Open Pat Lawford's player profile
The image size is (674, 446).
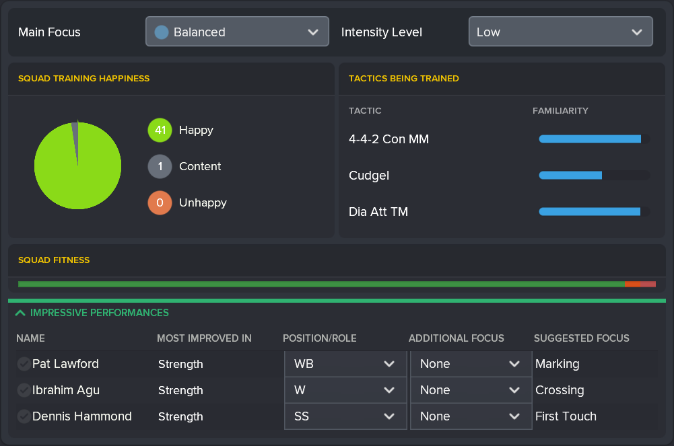[x=65, y=363]
